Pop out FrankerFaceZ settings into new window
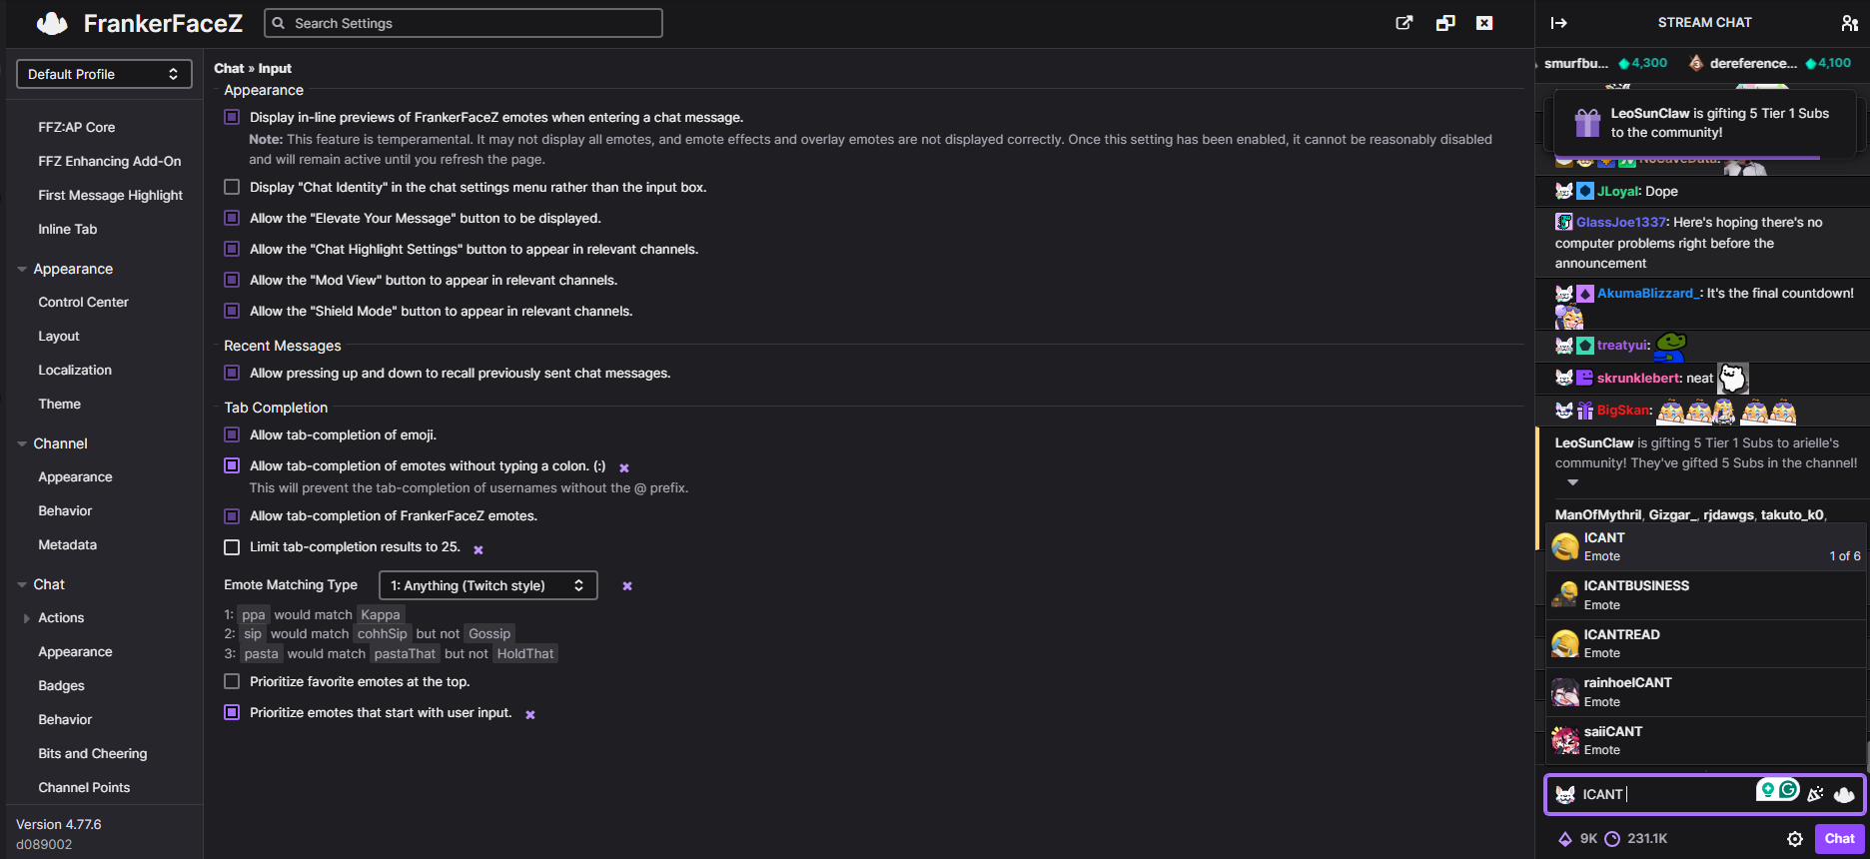The width and height of the screenshot is (1870, 859). click(x=1403, y=23)
